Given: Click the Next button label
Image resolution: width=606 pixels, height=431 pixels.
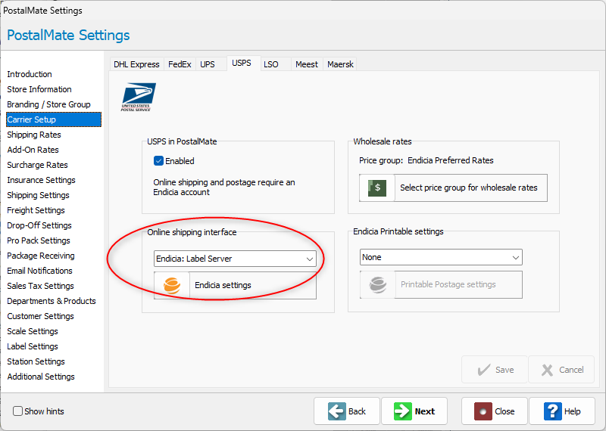Looking at the screenshot, I should click(x=425, y=411).
